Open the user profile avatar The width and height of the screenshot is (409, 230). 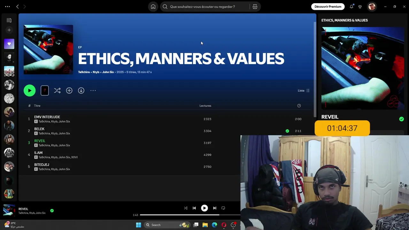tap(372, 6)
